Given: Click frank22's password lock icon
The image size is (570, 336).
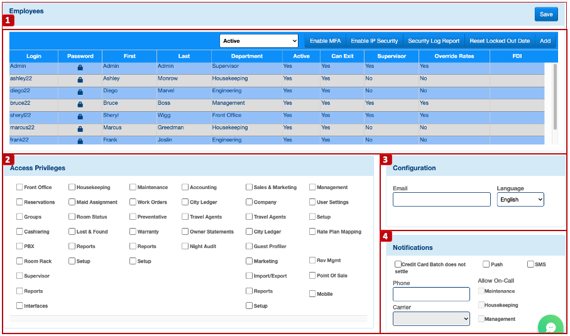Looking at the screenshot, I should (x=80, y=141).
